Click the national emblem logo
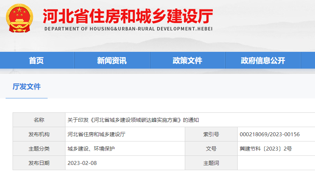Viewport: 315px width, 174px height. (x=20, y=18)
